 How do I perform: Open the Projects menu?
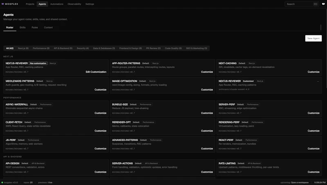coord(30,4)
